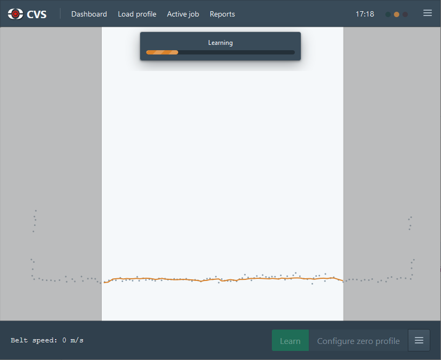Switch to the Active job page
Screen dimensions: 441x360
(183, 14)
